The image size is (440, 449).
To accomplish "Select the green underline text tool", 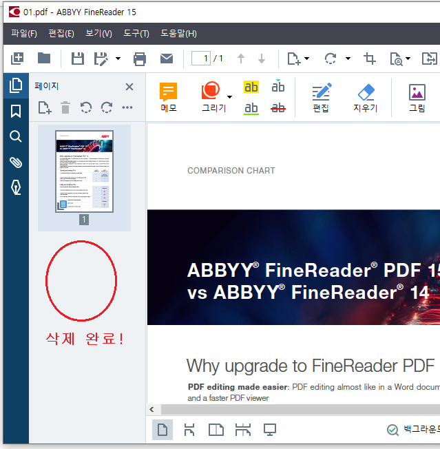I will 251,109.
